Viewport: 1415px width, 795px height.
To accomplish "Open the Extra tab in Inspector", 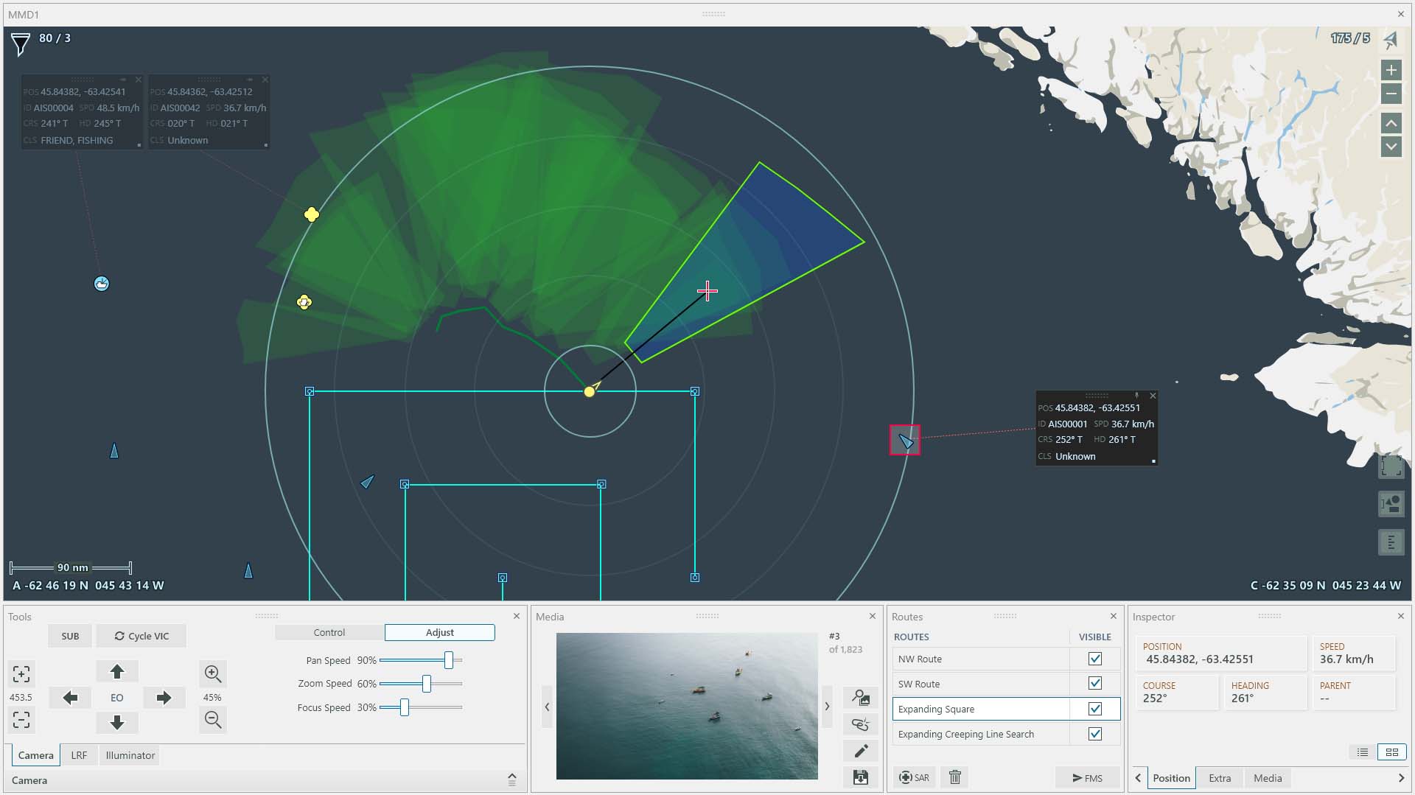I will (1219, 778).
